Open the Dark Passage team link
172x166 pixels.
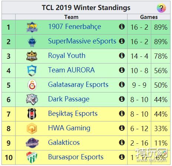tap(69, 99)
